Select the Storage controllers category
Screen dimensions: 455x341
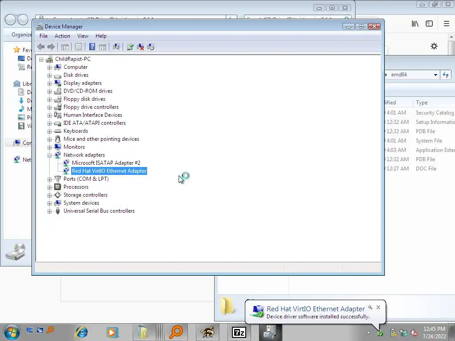coord(86,195)
